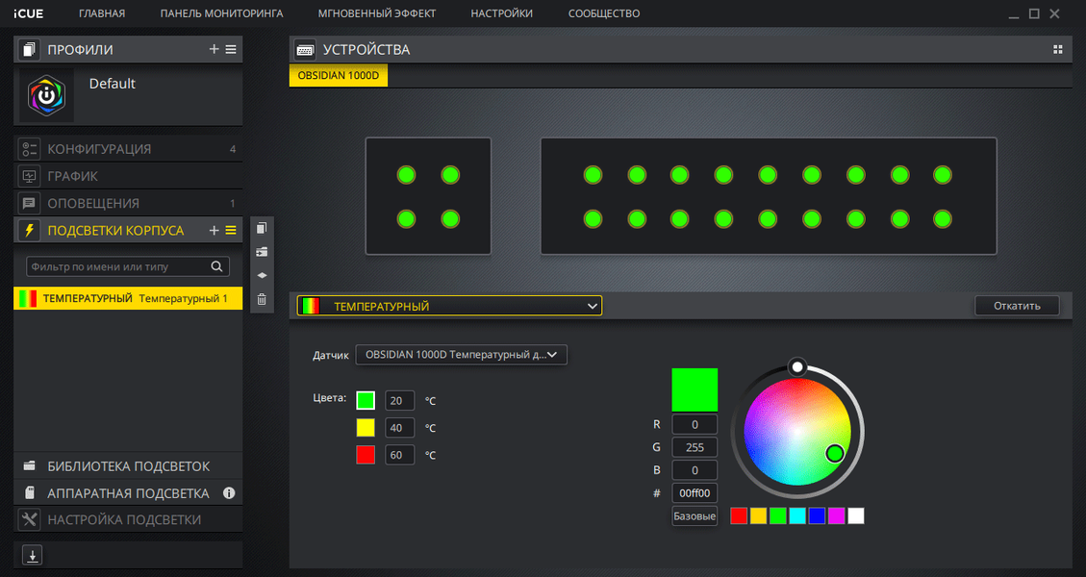This screenshot has height=577, width=1086.
Task: Select the green color swatch for 20 °C
Action: 365,400
